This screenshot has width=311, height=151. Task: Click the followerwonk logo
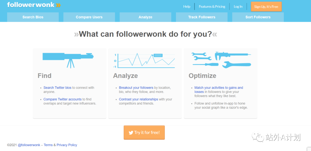point(34,5)
